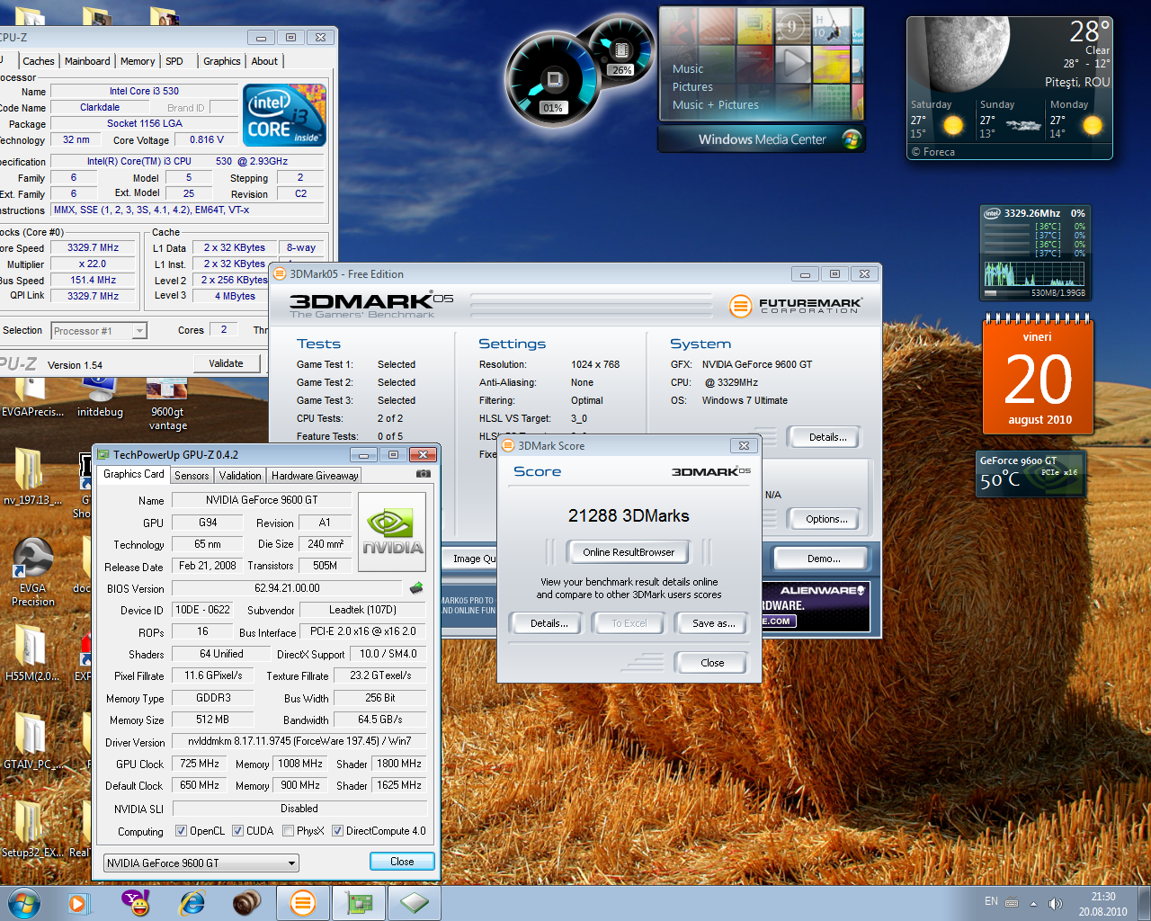Image resolution: width=1151 pixels, height=921 pixels.
Task: Switch to the Sensors tab in GPU-Z
Action: pos(192,476)
